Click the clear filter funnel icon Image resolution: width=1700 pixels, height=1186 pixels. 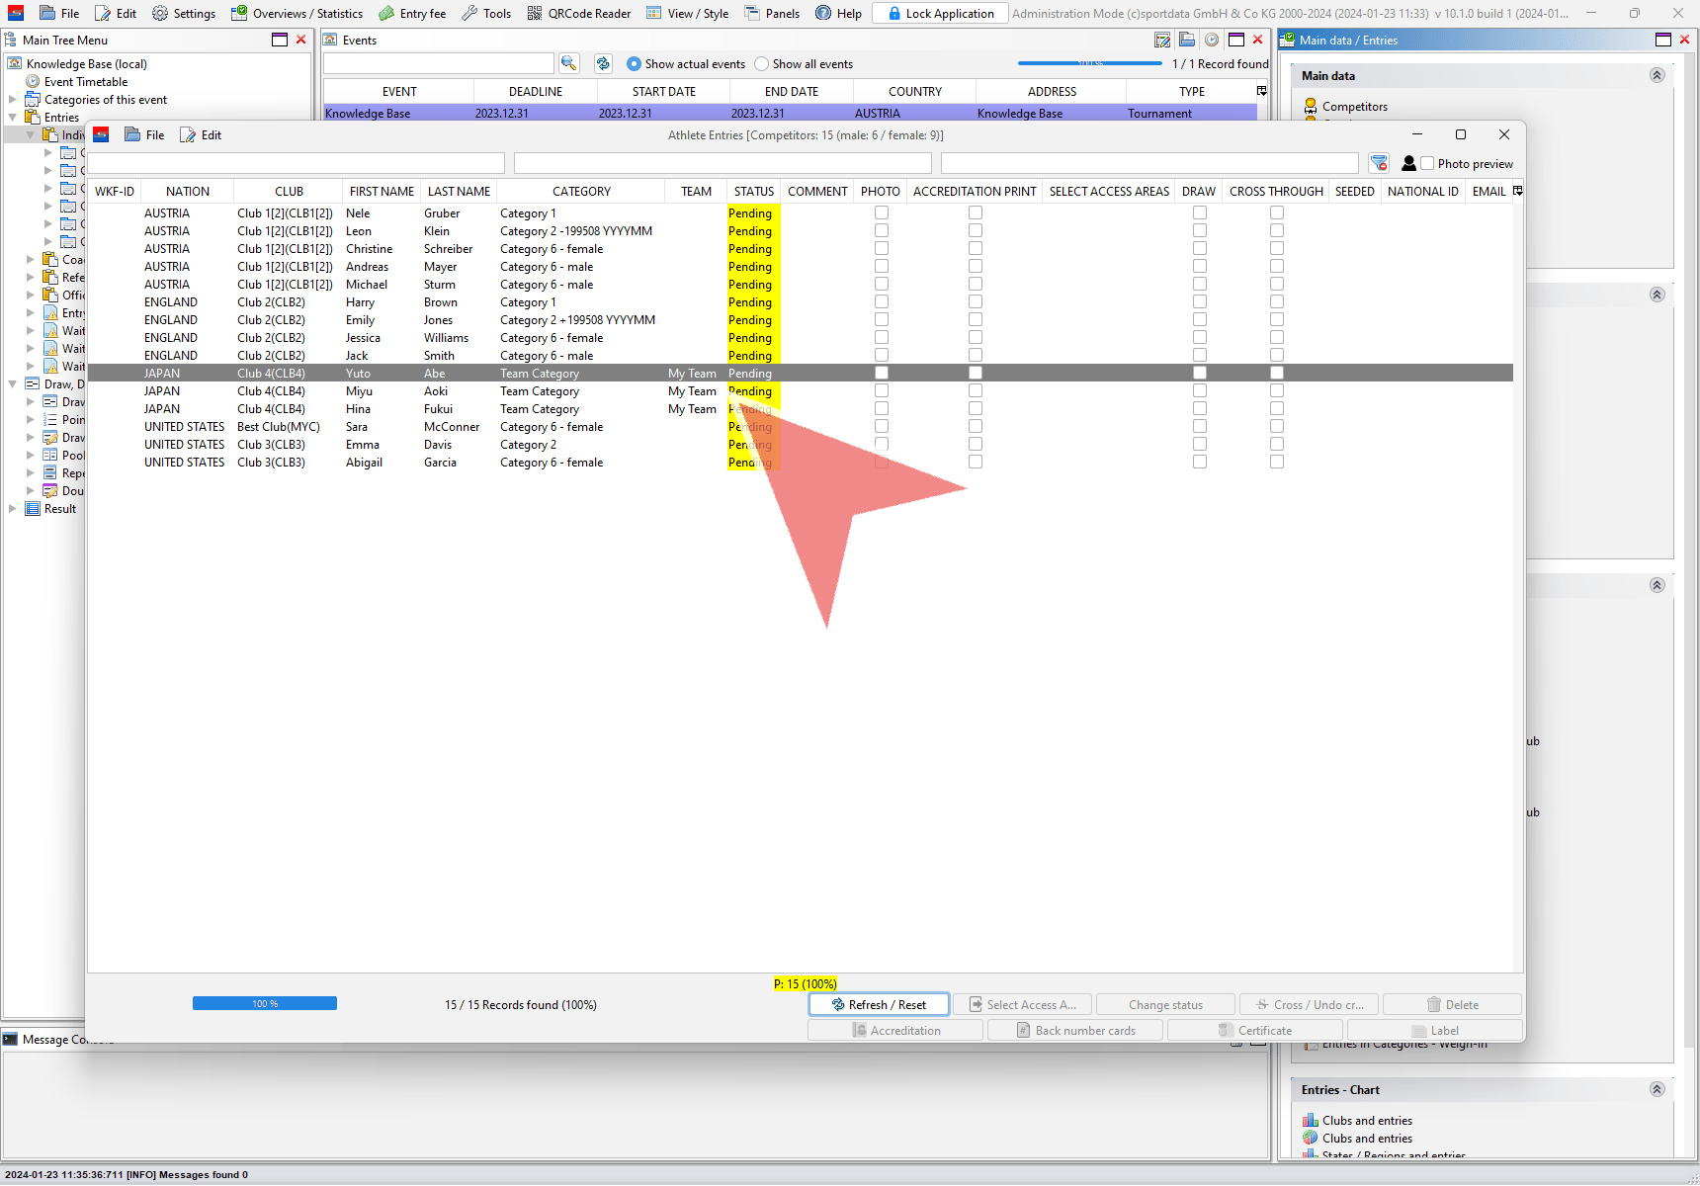(x=1379, y=163)
